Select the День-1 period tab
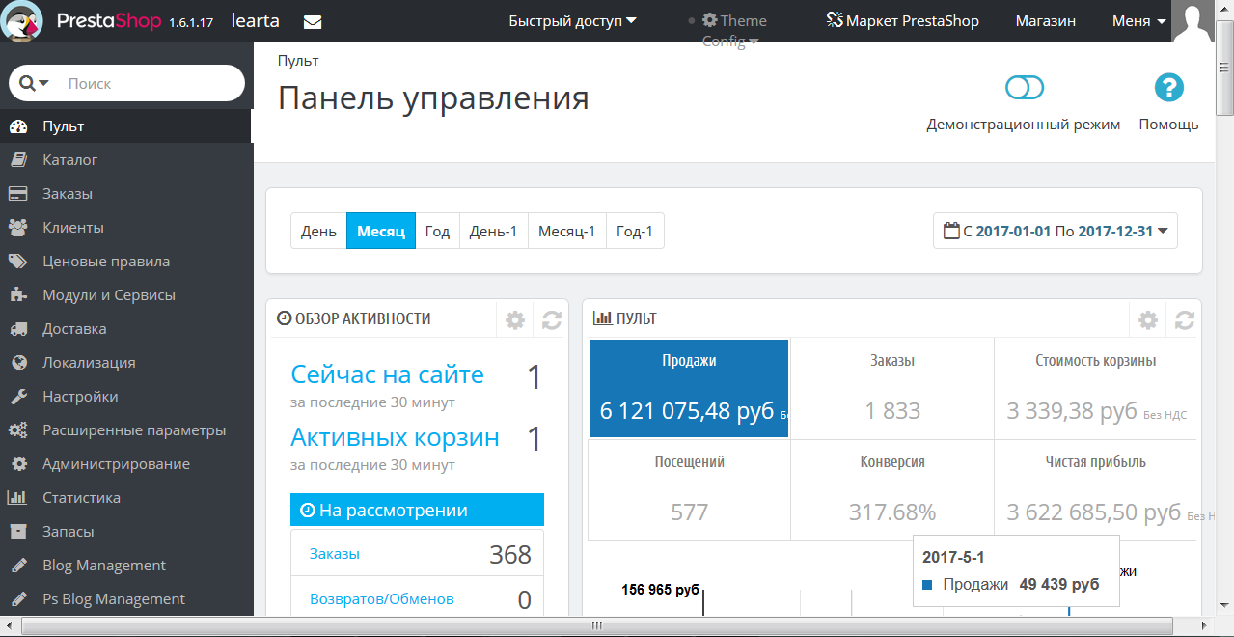 click(x=493, y=231)
